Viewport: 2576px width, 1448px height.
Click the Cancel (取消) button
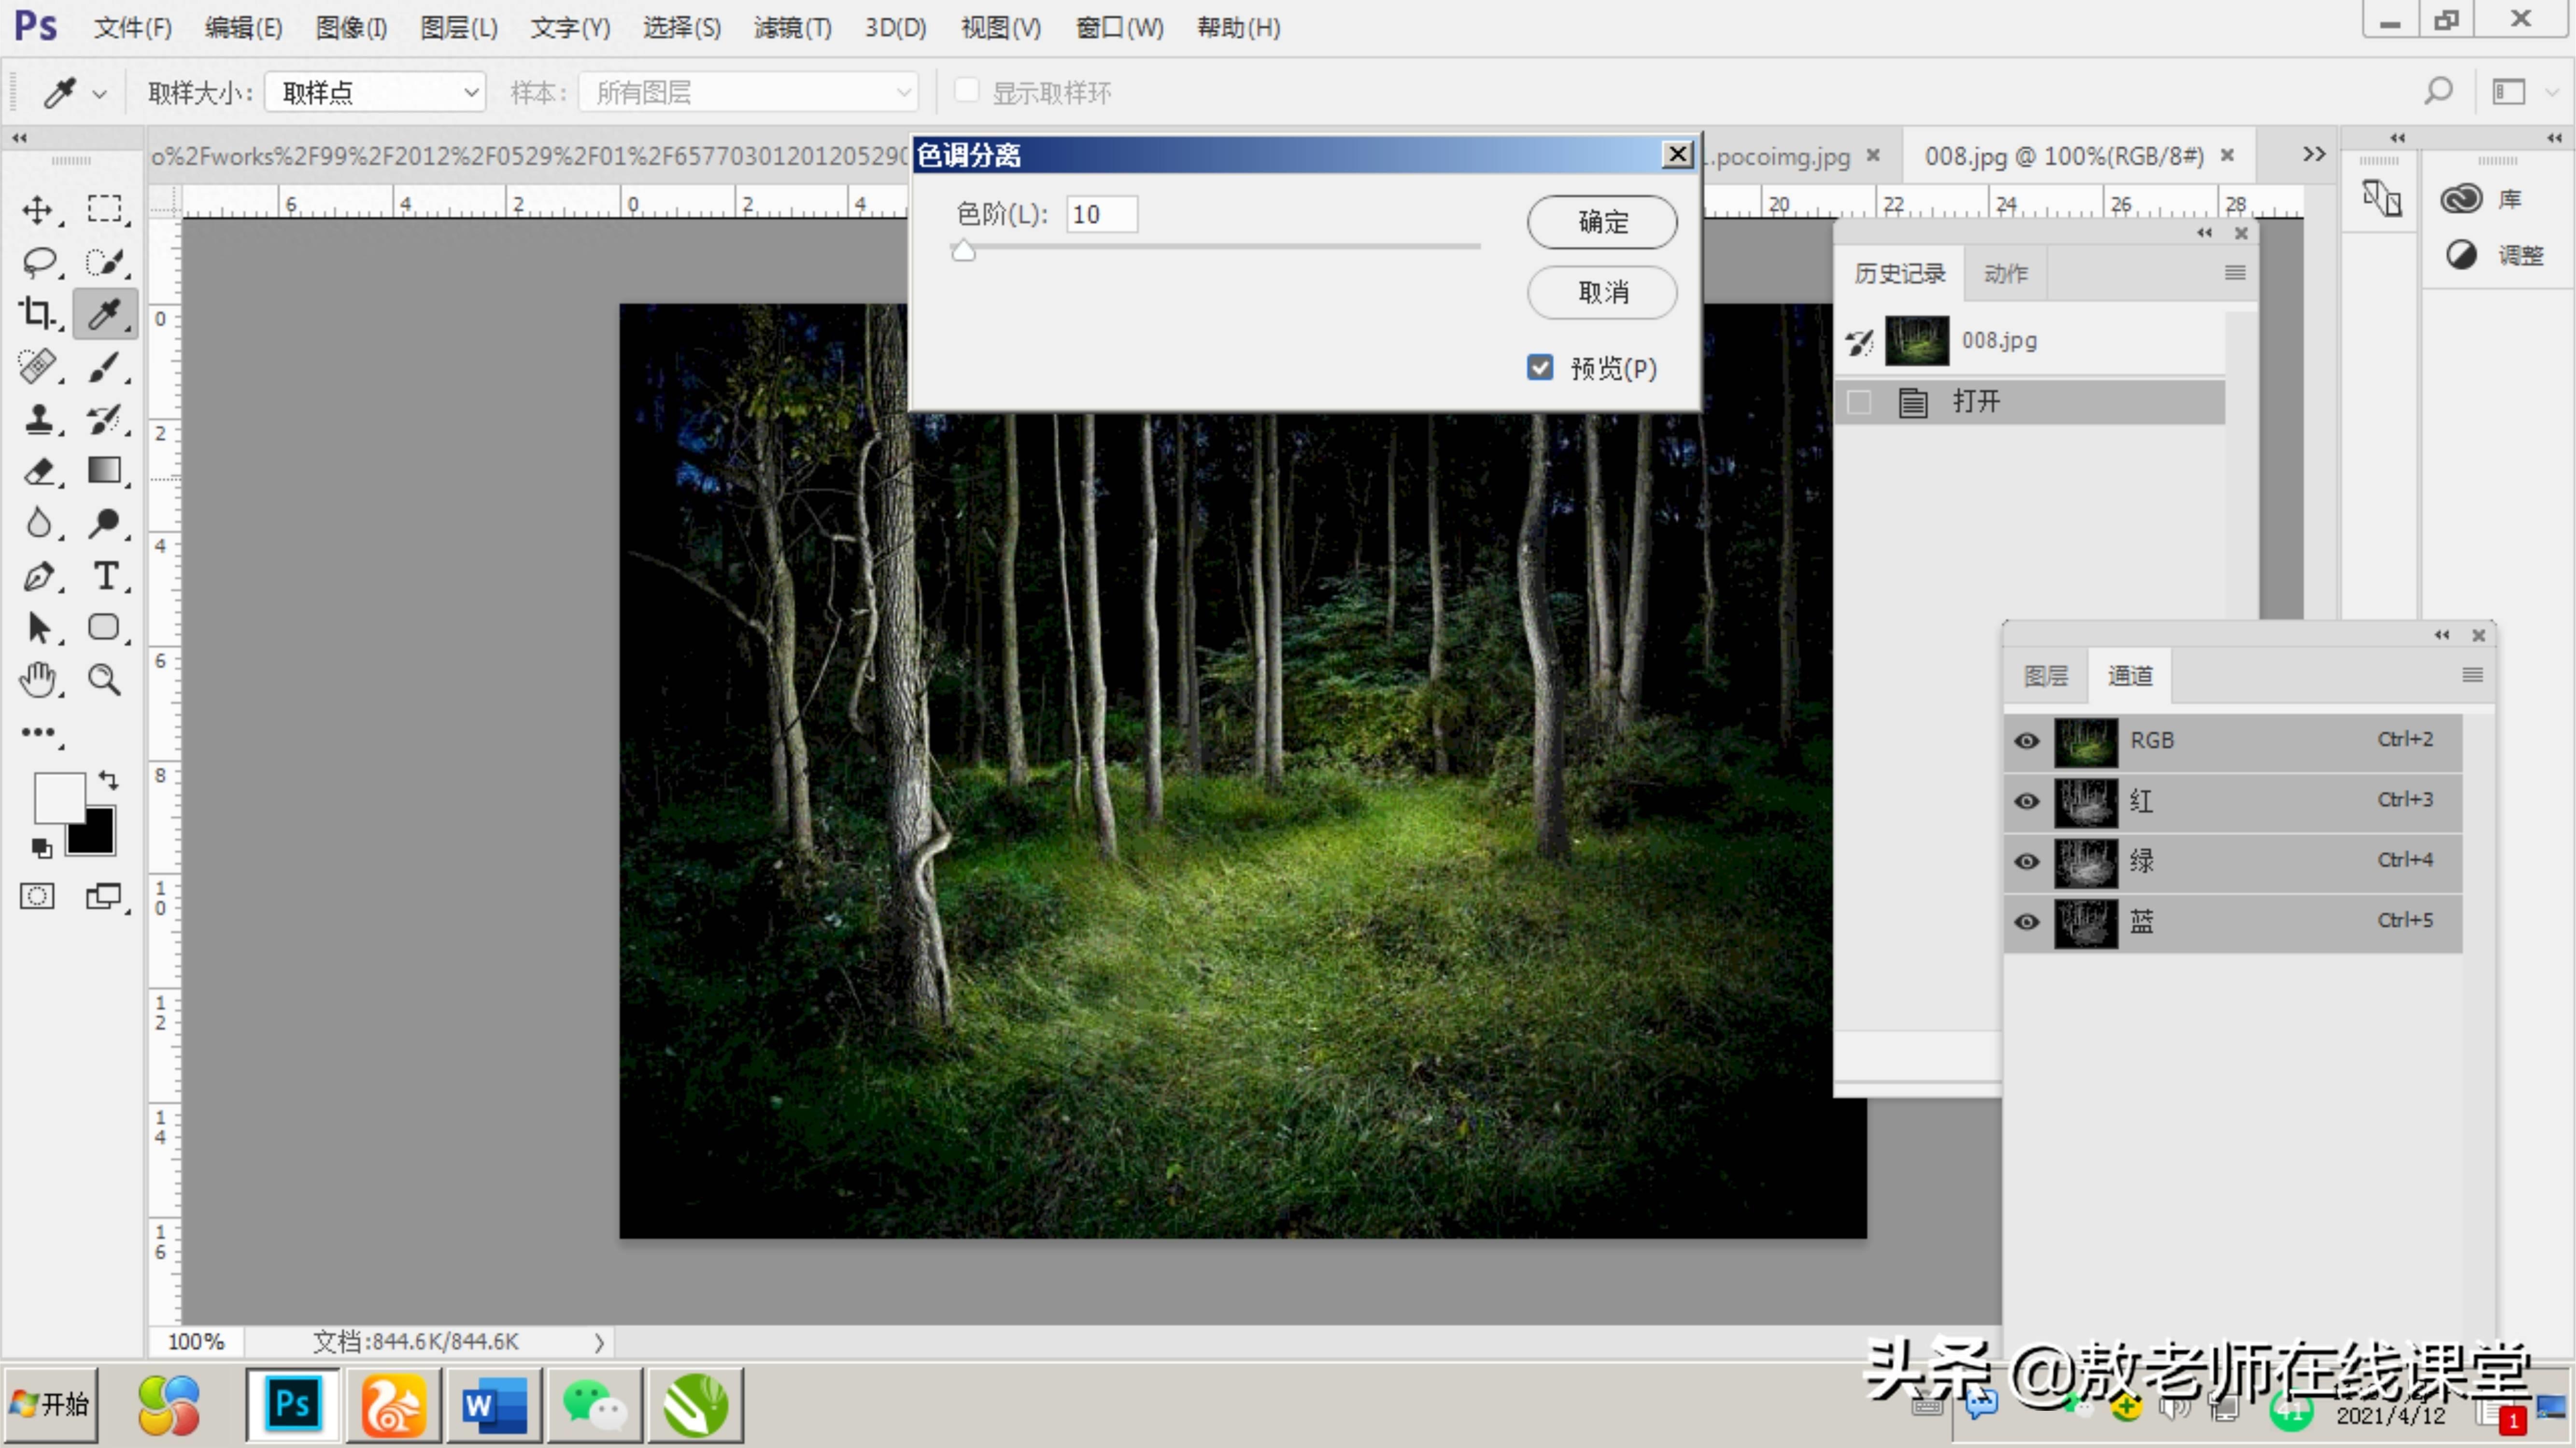(1602, 293)
